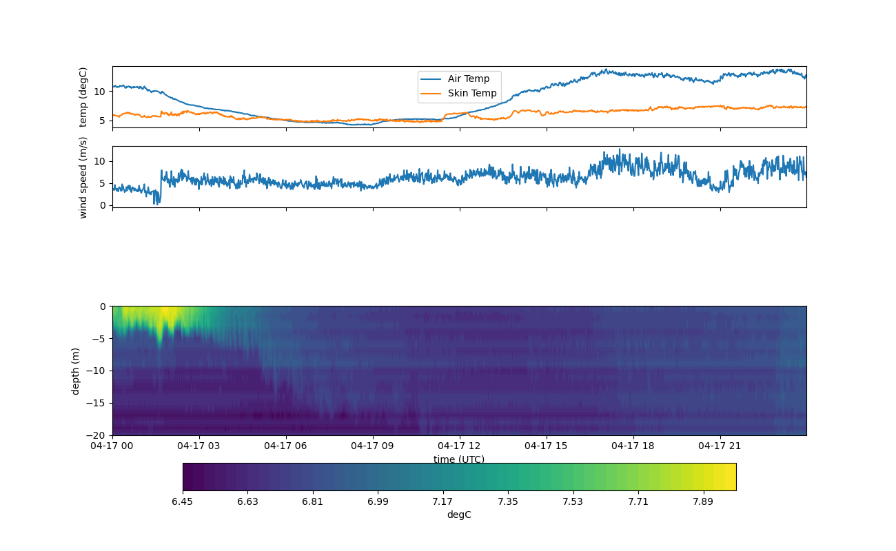Click the orange line sample in the legend
896x551 pixels.
[x=431, y=93]
